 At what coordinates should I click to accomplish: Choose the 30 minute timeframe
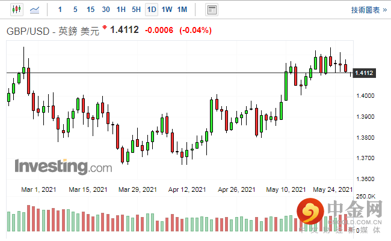click(106, 10)
